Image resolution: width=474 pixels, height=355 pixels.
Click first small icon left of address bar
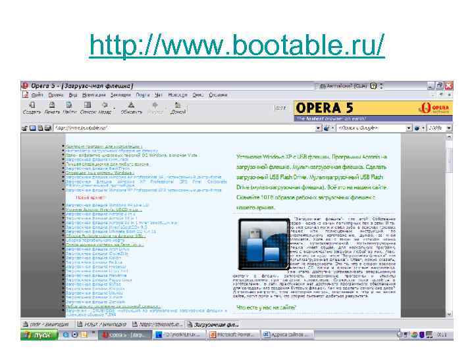tap(24, 128)
